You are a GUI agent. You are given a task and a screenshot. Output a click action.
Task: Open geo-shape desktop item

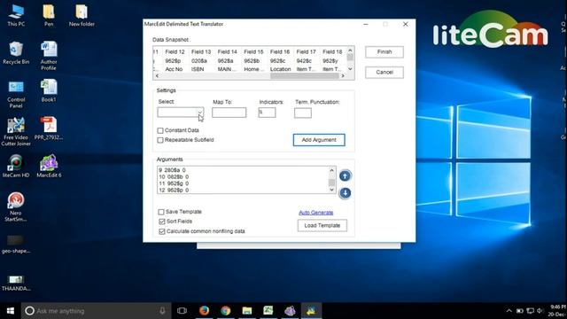(16, 245)
